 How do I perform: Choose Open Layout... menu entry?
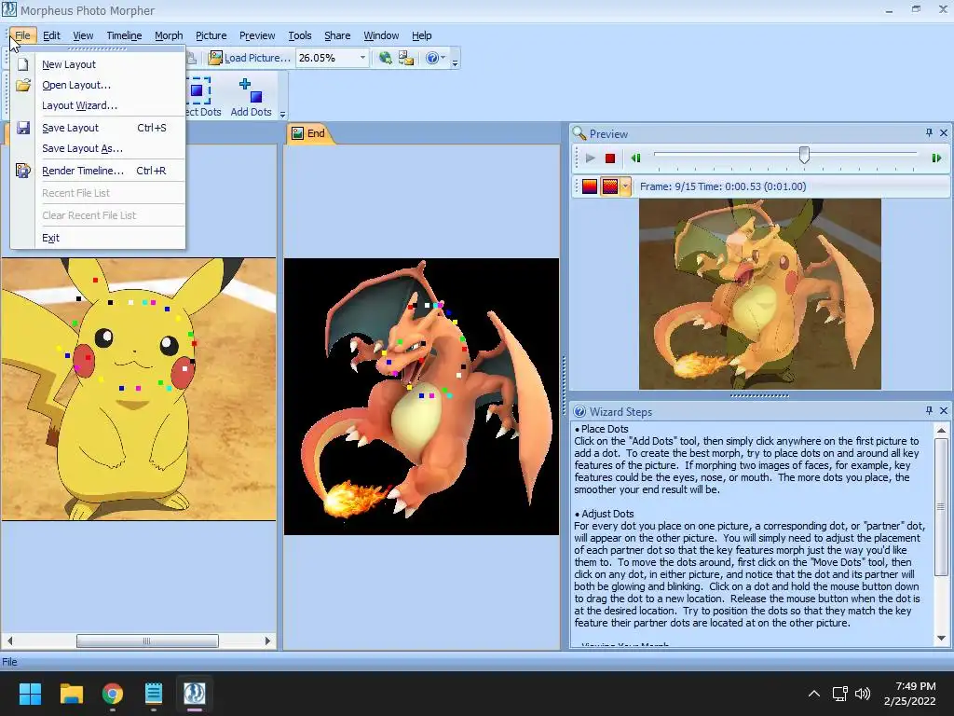(x=97, y=85)
